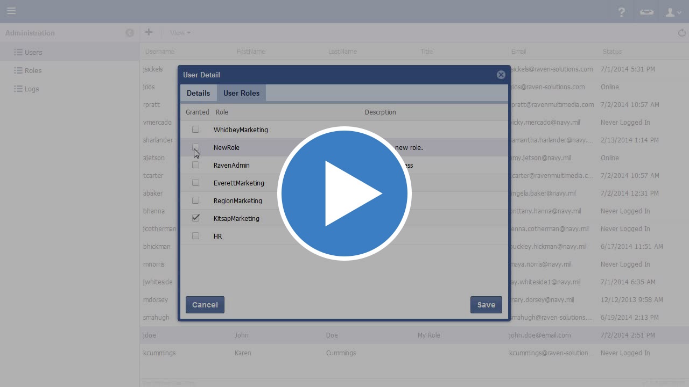Select the User Roles tab
689x387 pixels.
coord(241,93)
